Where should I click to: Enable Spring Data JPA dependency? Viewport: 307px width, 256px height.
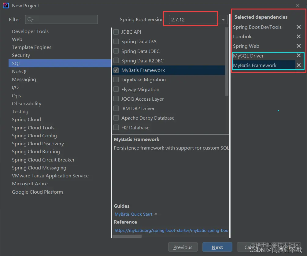[116, 41]
